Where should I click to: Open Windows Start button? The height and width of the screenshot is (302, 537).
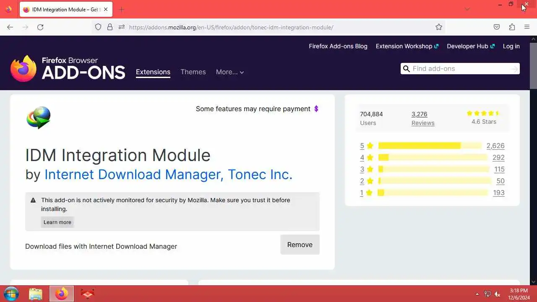tap(11, 294)
